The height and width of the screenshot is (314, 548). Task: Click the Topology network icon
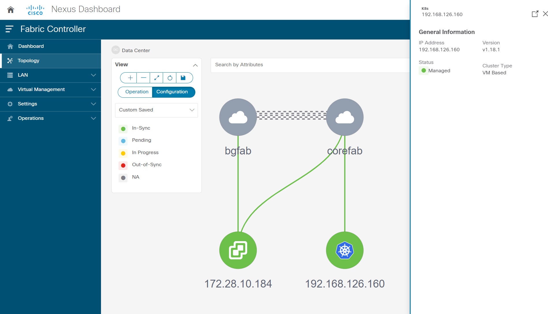pyautogui.click(x=10, y=61)
